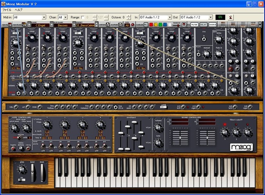Image resolution: width=265 pixels, height=195 pixels.
Task: Flip the glide on switch
Action: coord(22,180)
